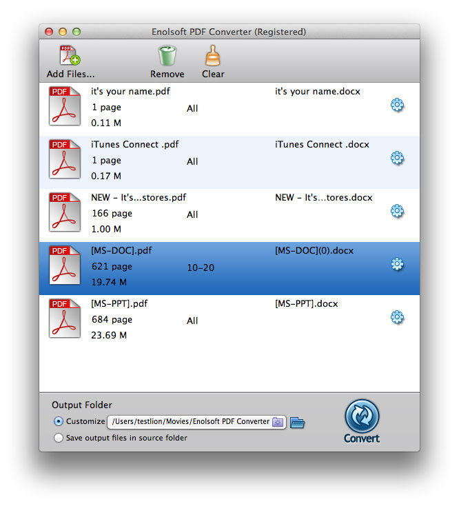459x506 pixels.
Task: Close the window with red button
Action: click(x=49, y=32)
